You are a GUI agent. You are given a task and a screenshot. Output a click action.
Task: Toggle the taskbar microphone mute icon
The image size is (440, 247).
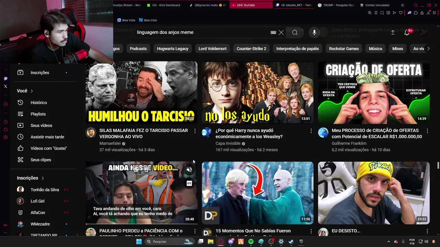tap(403, 242)
